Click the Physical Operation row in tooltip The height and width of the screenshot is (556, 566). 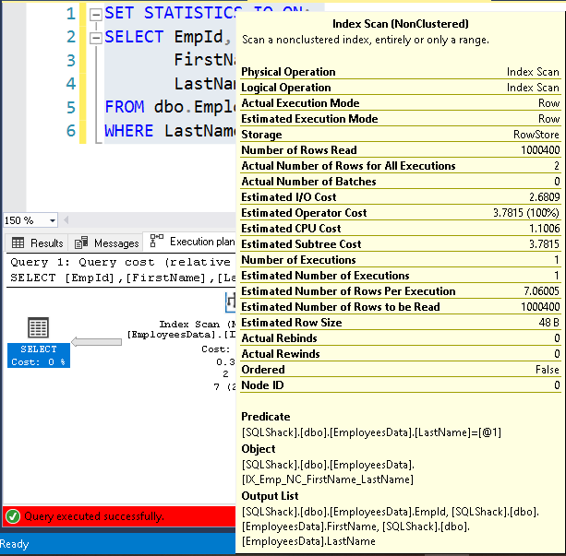[401, 72]
